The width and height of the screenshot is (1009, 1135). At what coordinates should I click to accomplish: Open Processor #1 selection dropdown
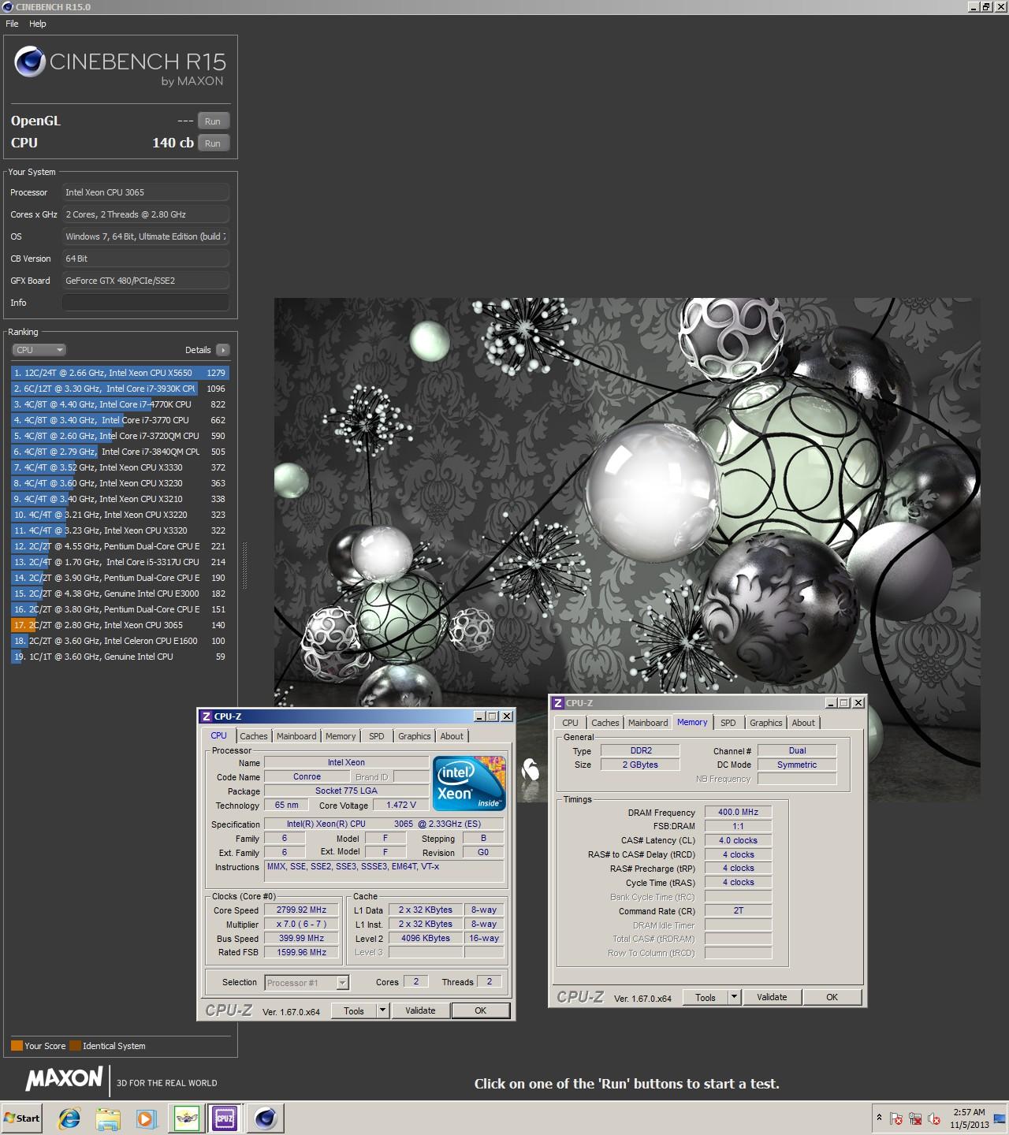pyautogui.click(x=307, y=983)
